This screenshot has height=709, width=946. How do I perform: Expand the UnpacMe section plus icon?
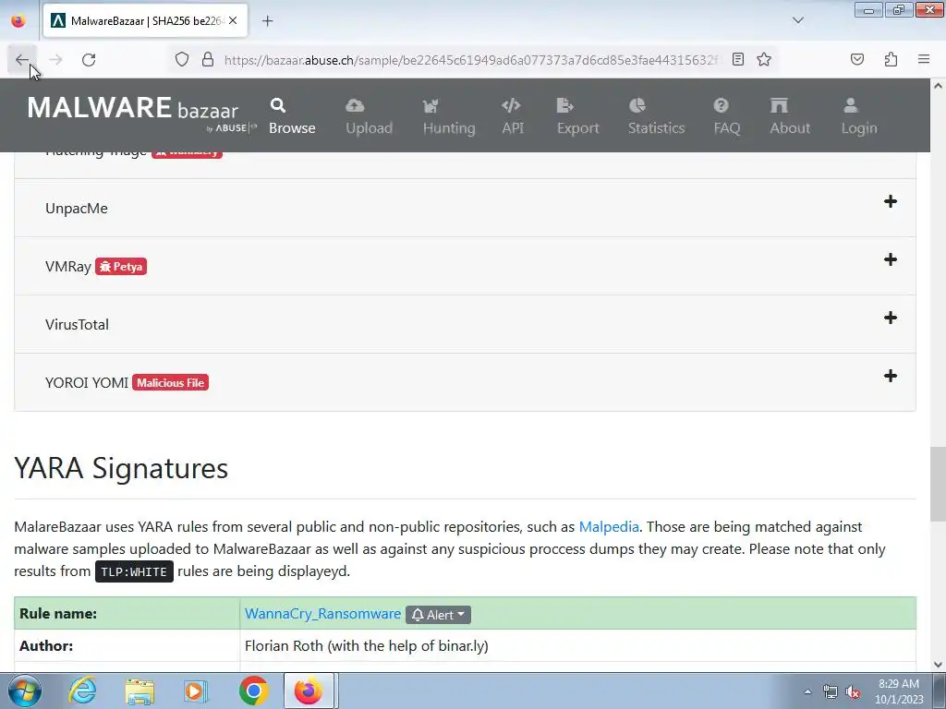coord(891,201)
